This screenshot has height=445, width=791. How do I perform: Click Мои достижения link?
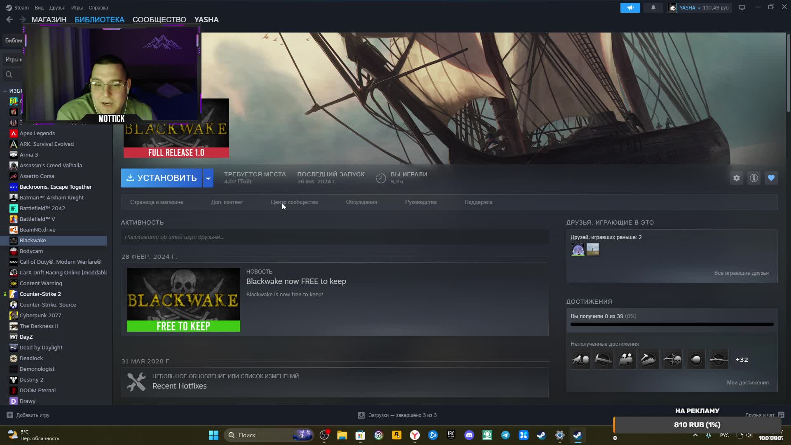click(747, 382)
